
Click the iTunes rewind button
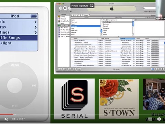click(60, 8)
